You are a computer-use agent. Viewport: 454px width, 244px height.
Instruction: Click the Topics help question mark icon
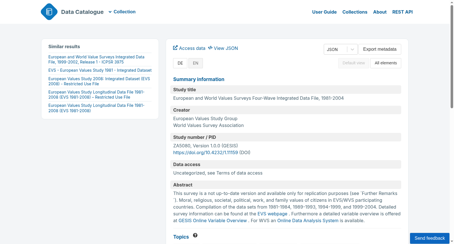tap(195, 235)
